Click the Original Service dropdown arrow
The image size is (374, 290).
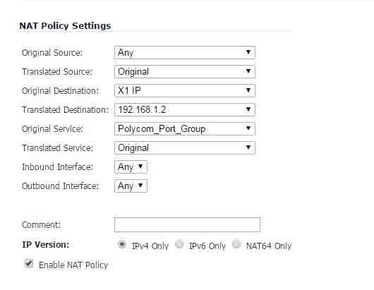(x=248, y=128)
